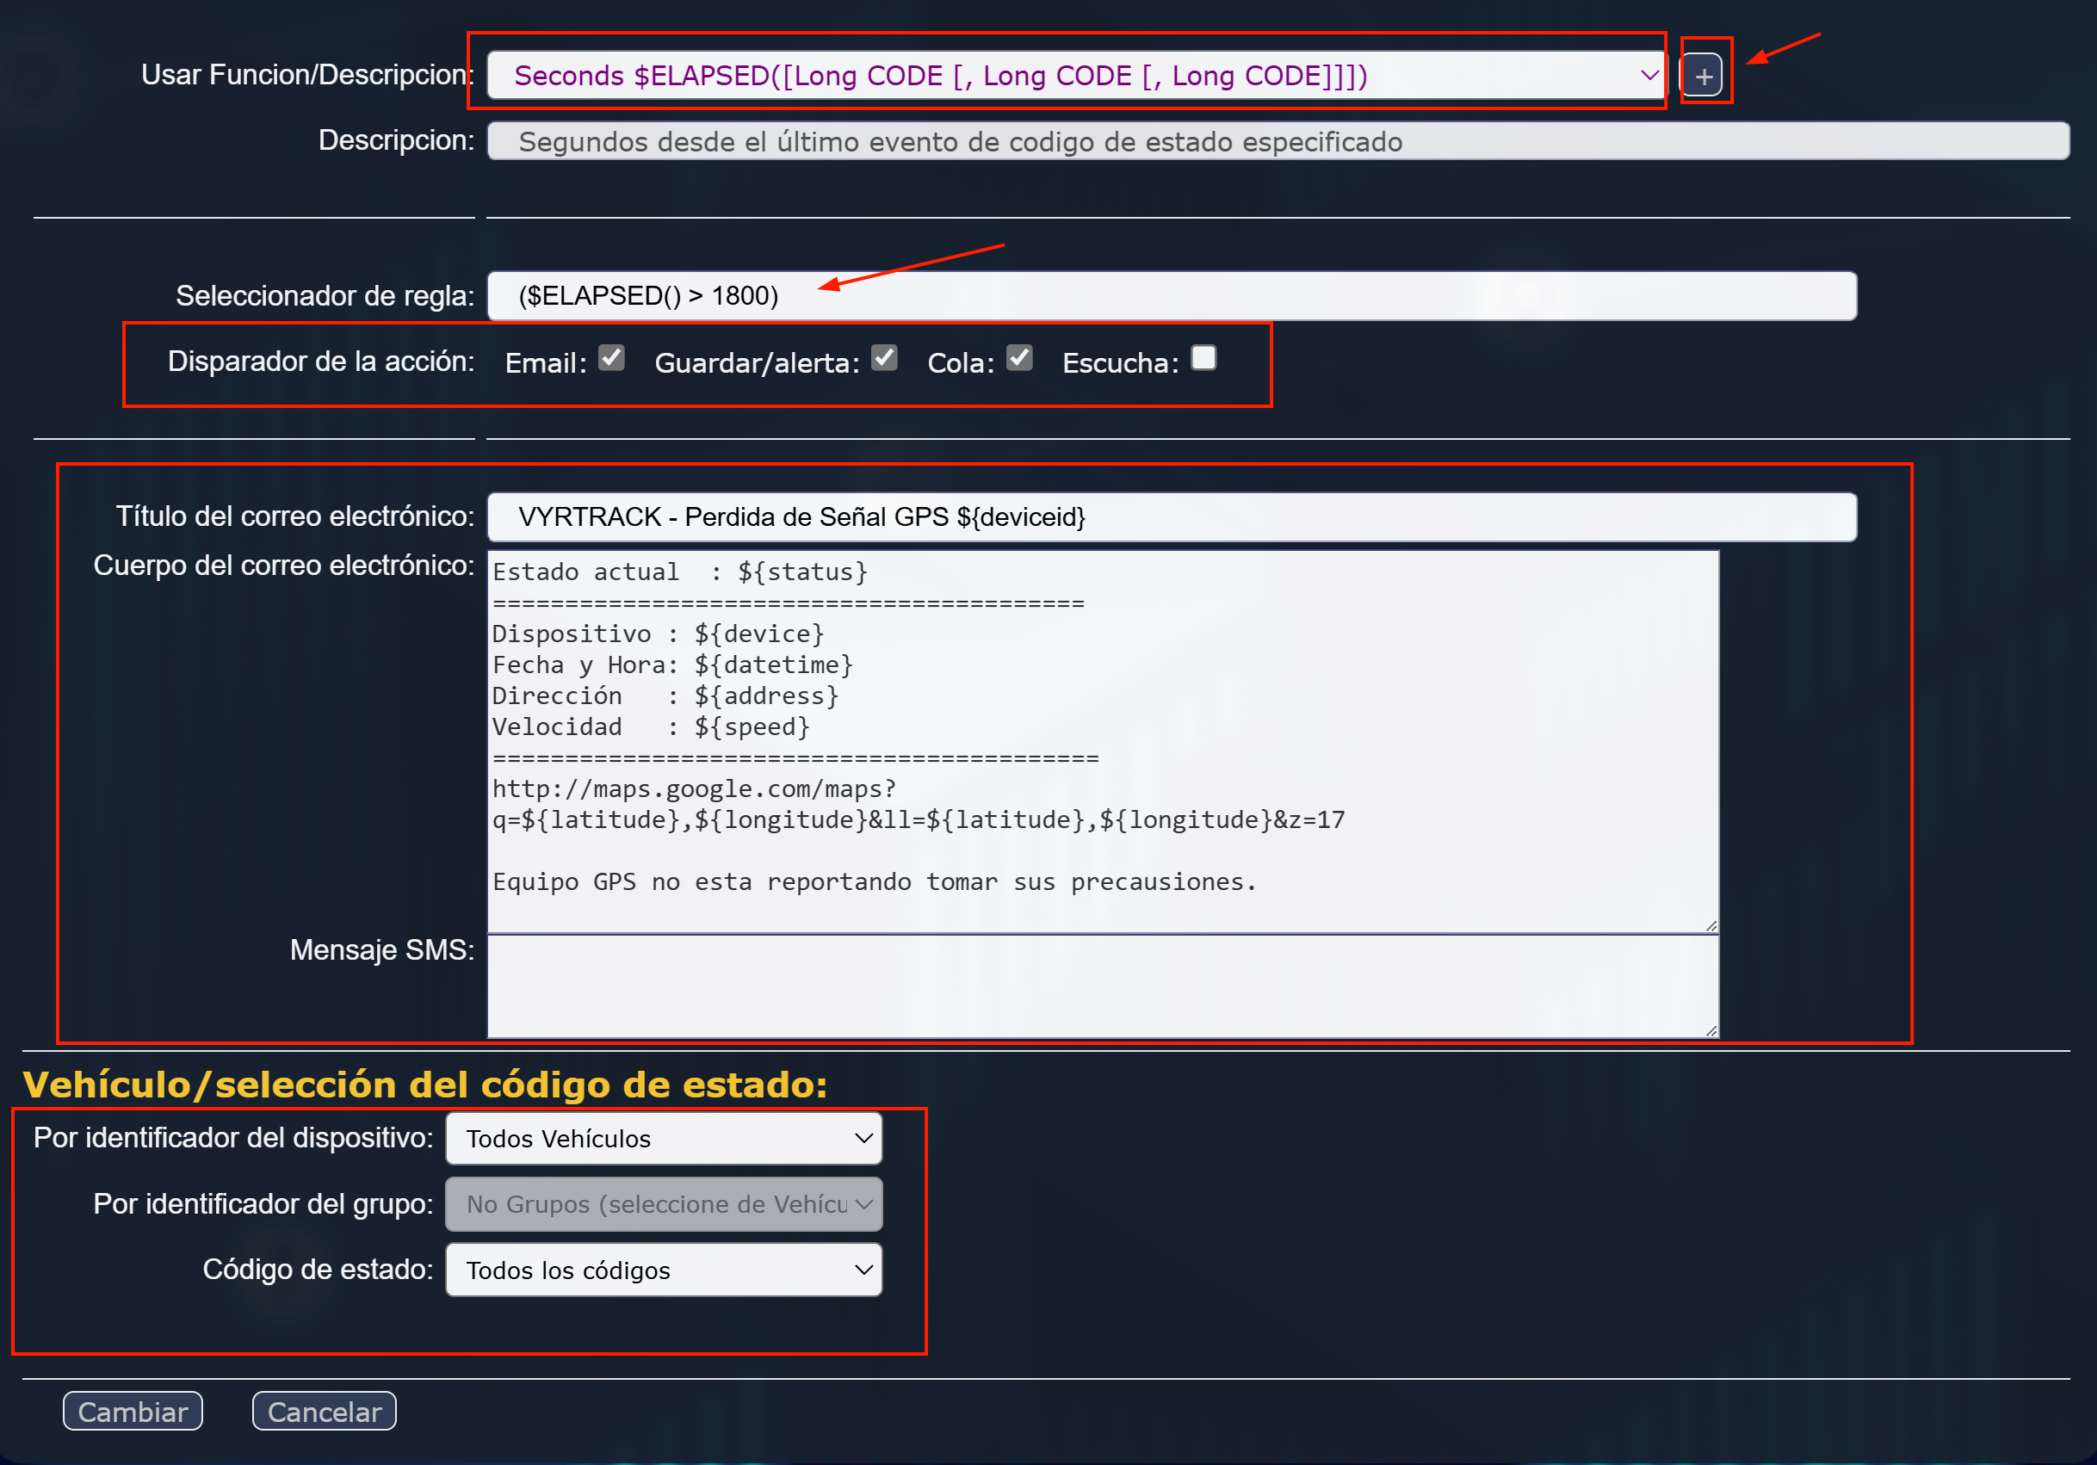Screen dimensions: 2097x1465
Task: Click the Seleccionador de regla field
Action: pyautogui.click(x=1171, y=296)
